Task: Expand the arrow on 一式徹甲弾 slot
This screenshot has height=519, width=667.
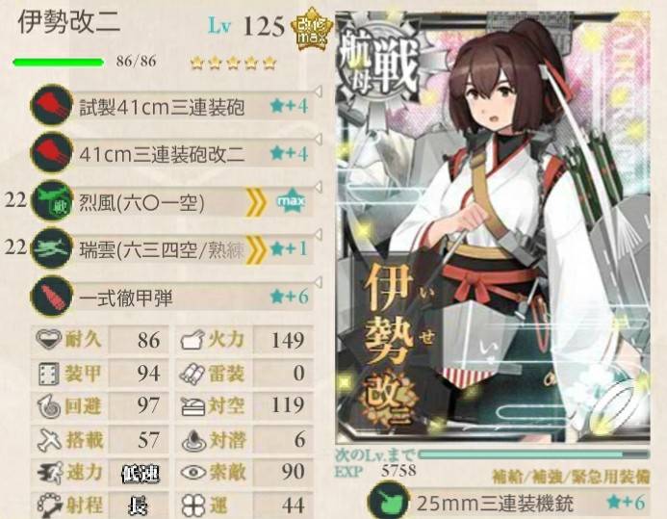Action: click(318, 281)
